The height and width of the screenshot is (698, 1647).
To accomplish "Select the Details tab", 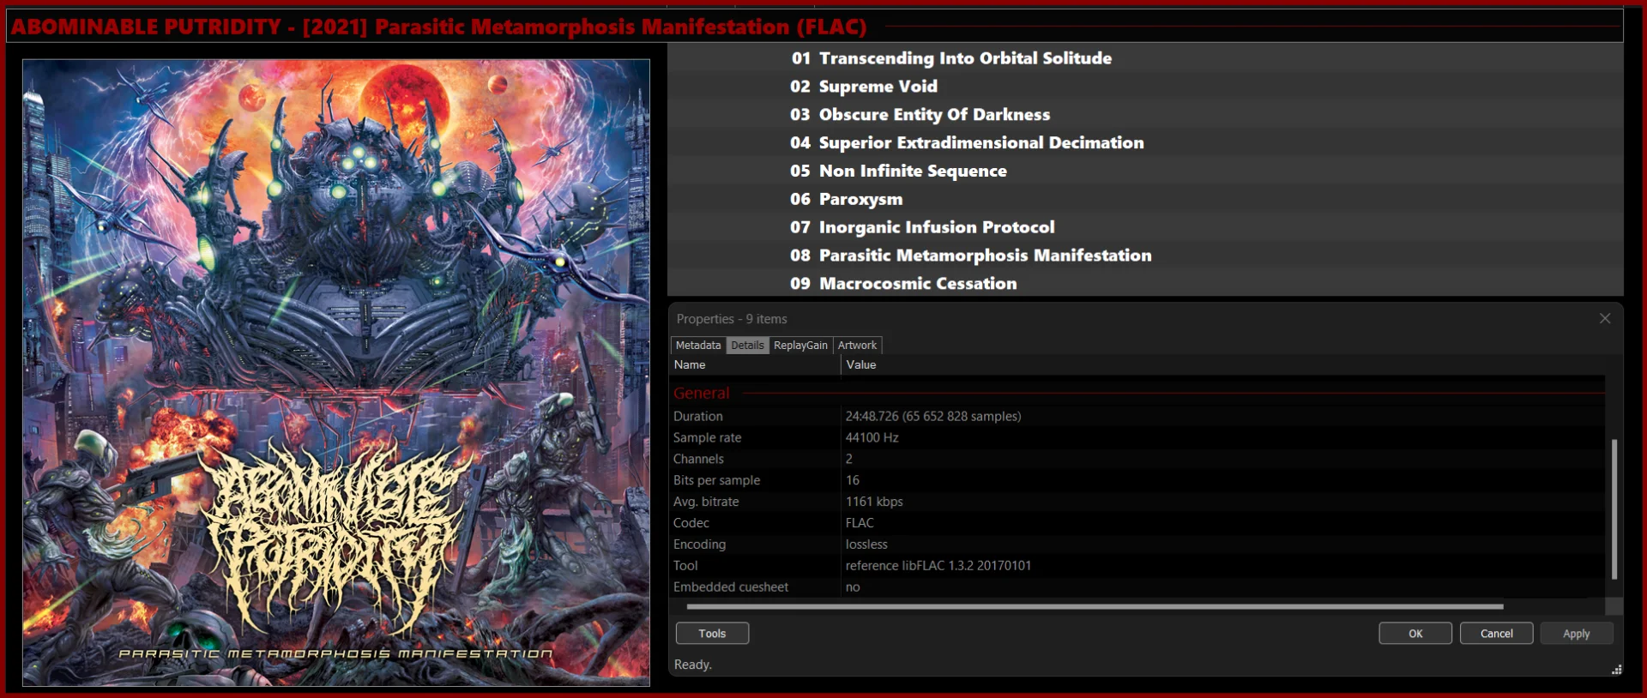I will point(747,345).
